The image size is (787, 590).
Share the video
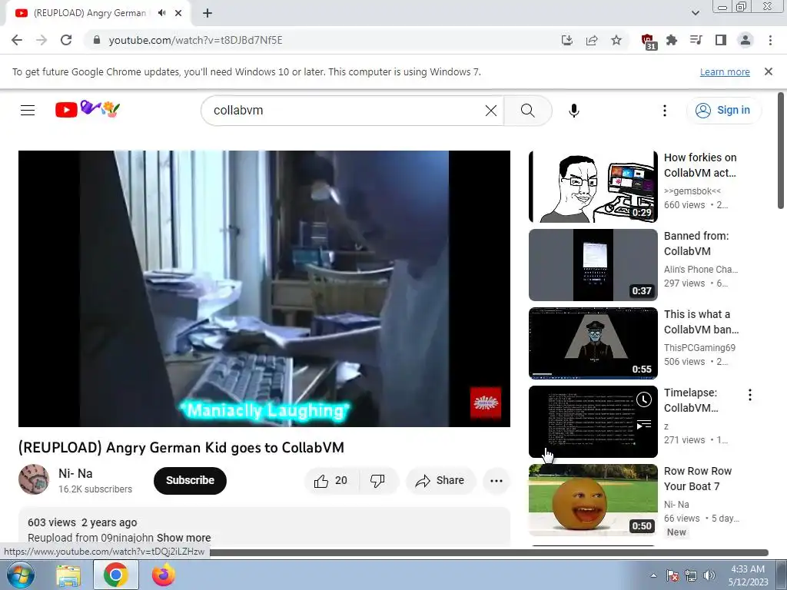click(x=440, y=481)
